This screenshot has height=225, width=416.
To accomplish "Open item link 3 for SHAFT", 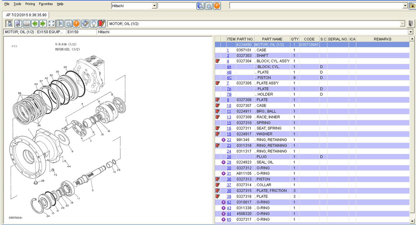I will tap(228, 56).
